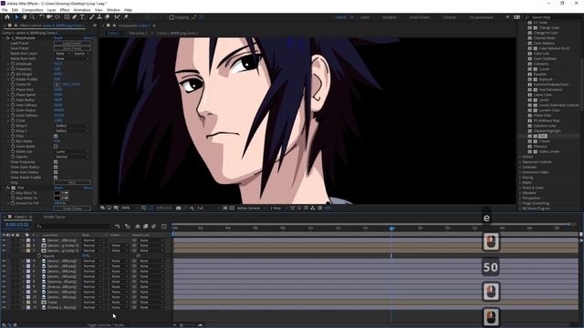The image size is (584, 328).
Task: Click the Search Help magnifier icon
Action: coord(527,17)
